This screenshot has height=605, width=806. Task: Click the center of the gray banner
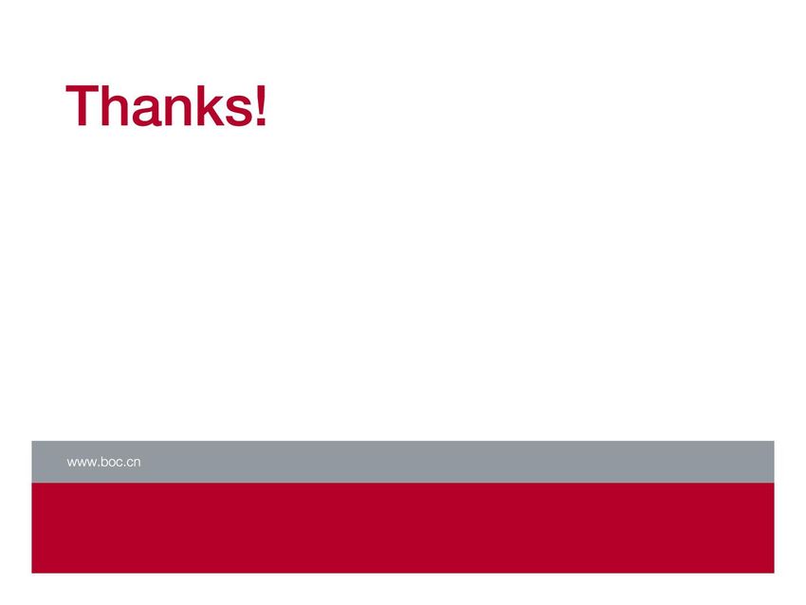(x=403, y=462)
